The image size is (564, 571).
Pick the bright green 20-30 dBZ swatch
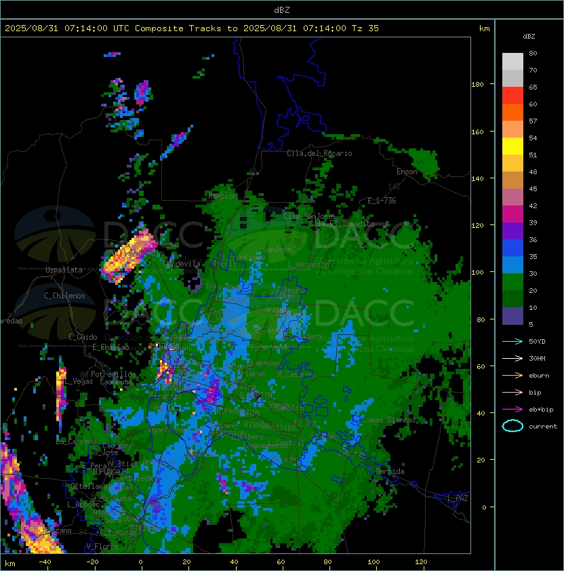click(512, 282)
